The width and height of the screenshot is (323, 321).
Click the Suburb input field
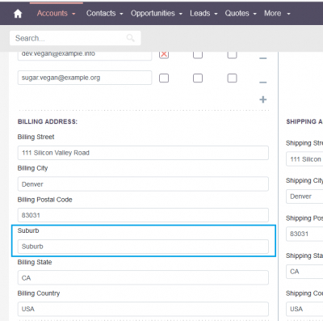click(x=143, y=247)
